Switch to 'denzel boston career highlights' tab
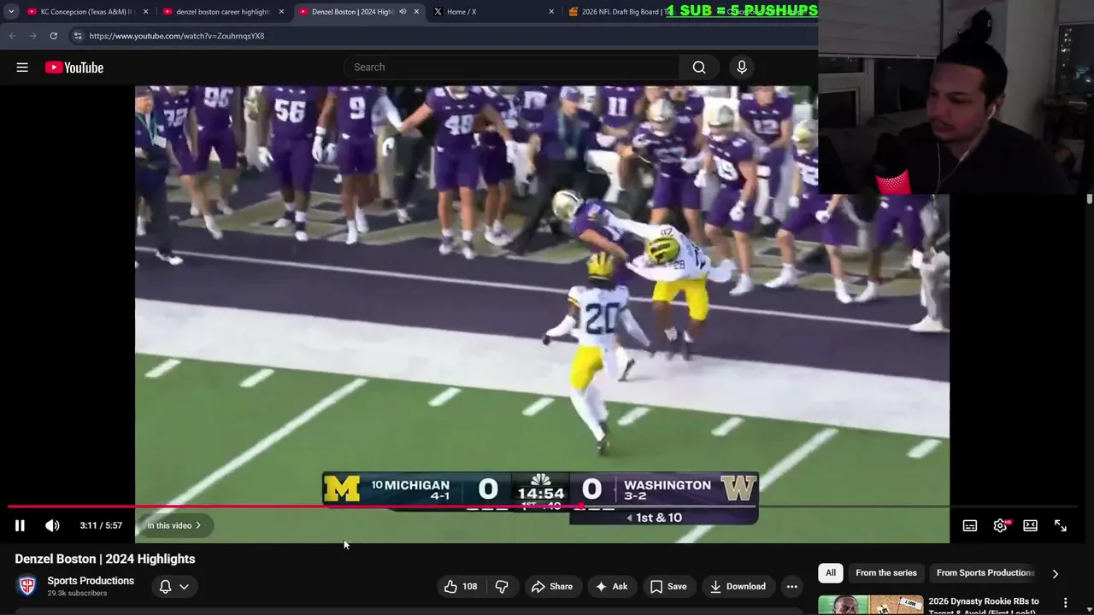This screenshot has height=615, width=1094. [x=222, y=12]
